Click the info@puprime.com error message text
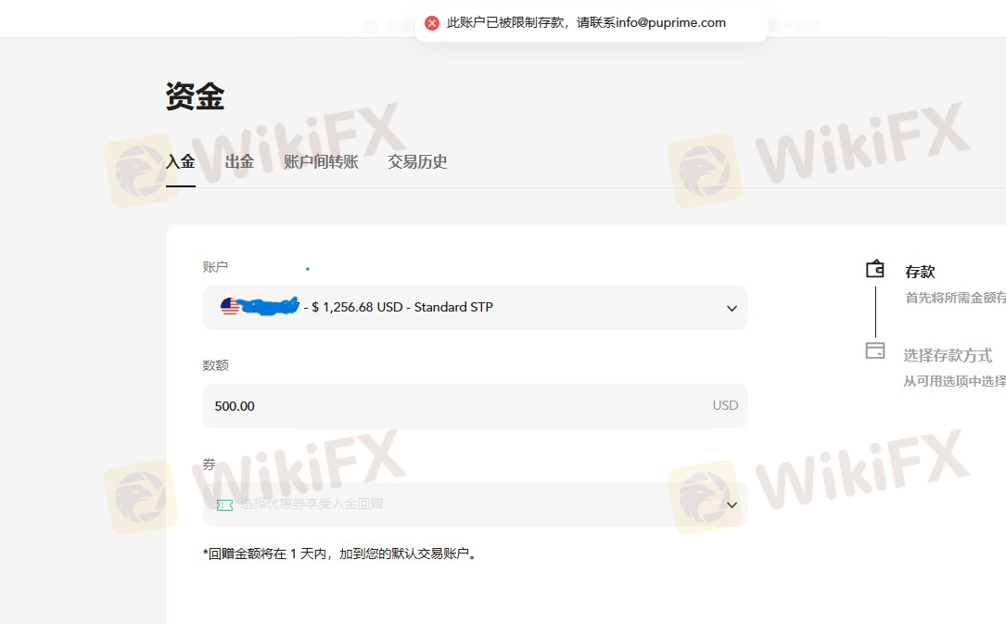Image resolution: width=1006 pixels, height=624 pixels. coord(586,23)
